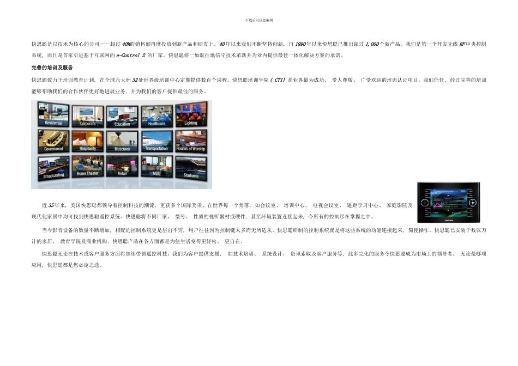
Task: Click the Broadcasting thumbnail tile
Action: pos(53,168)
